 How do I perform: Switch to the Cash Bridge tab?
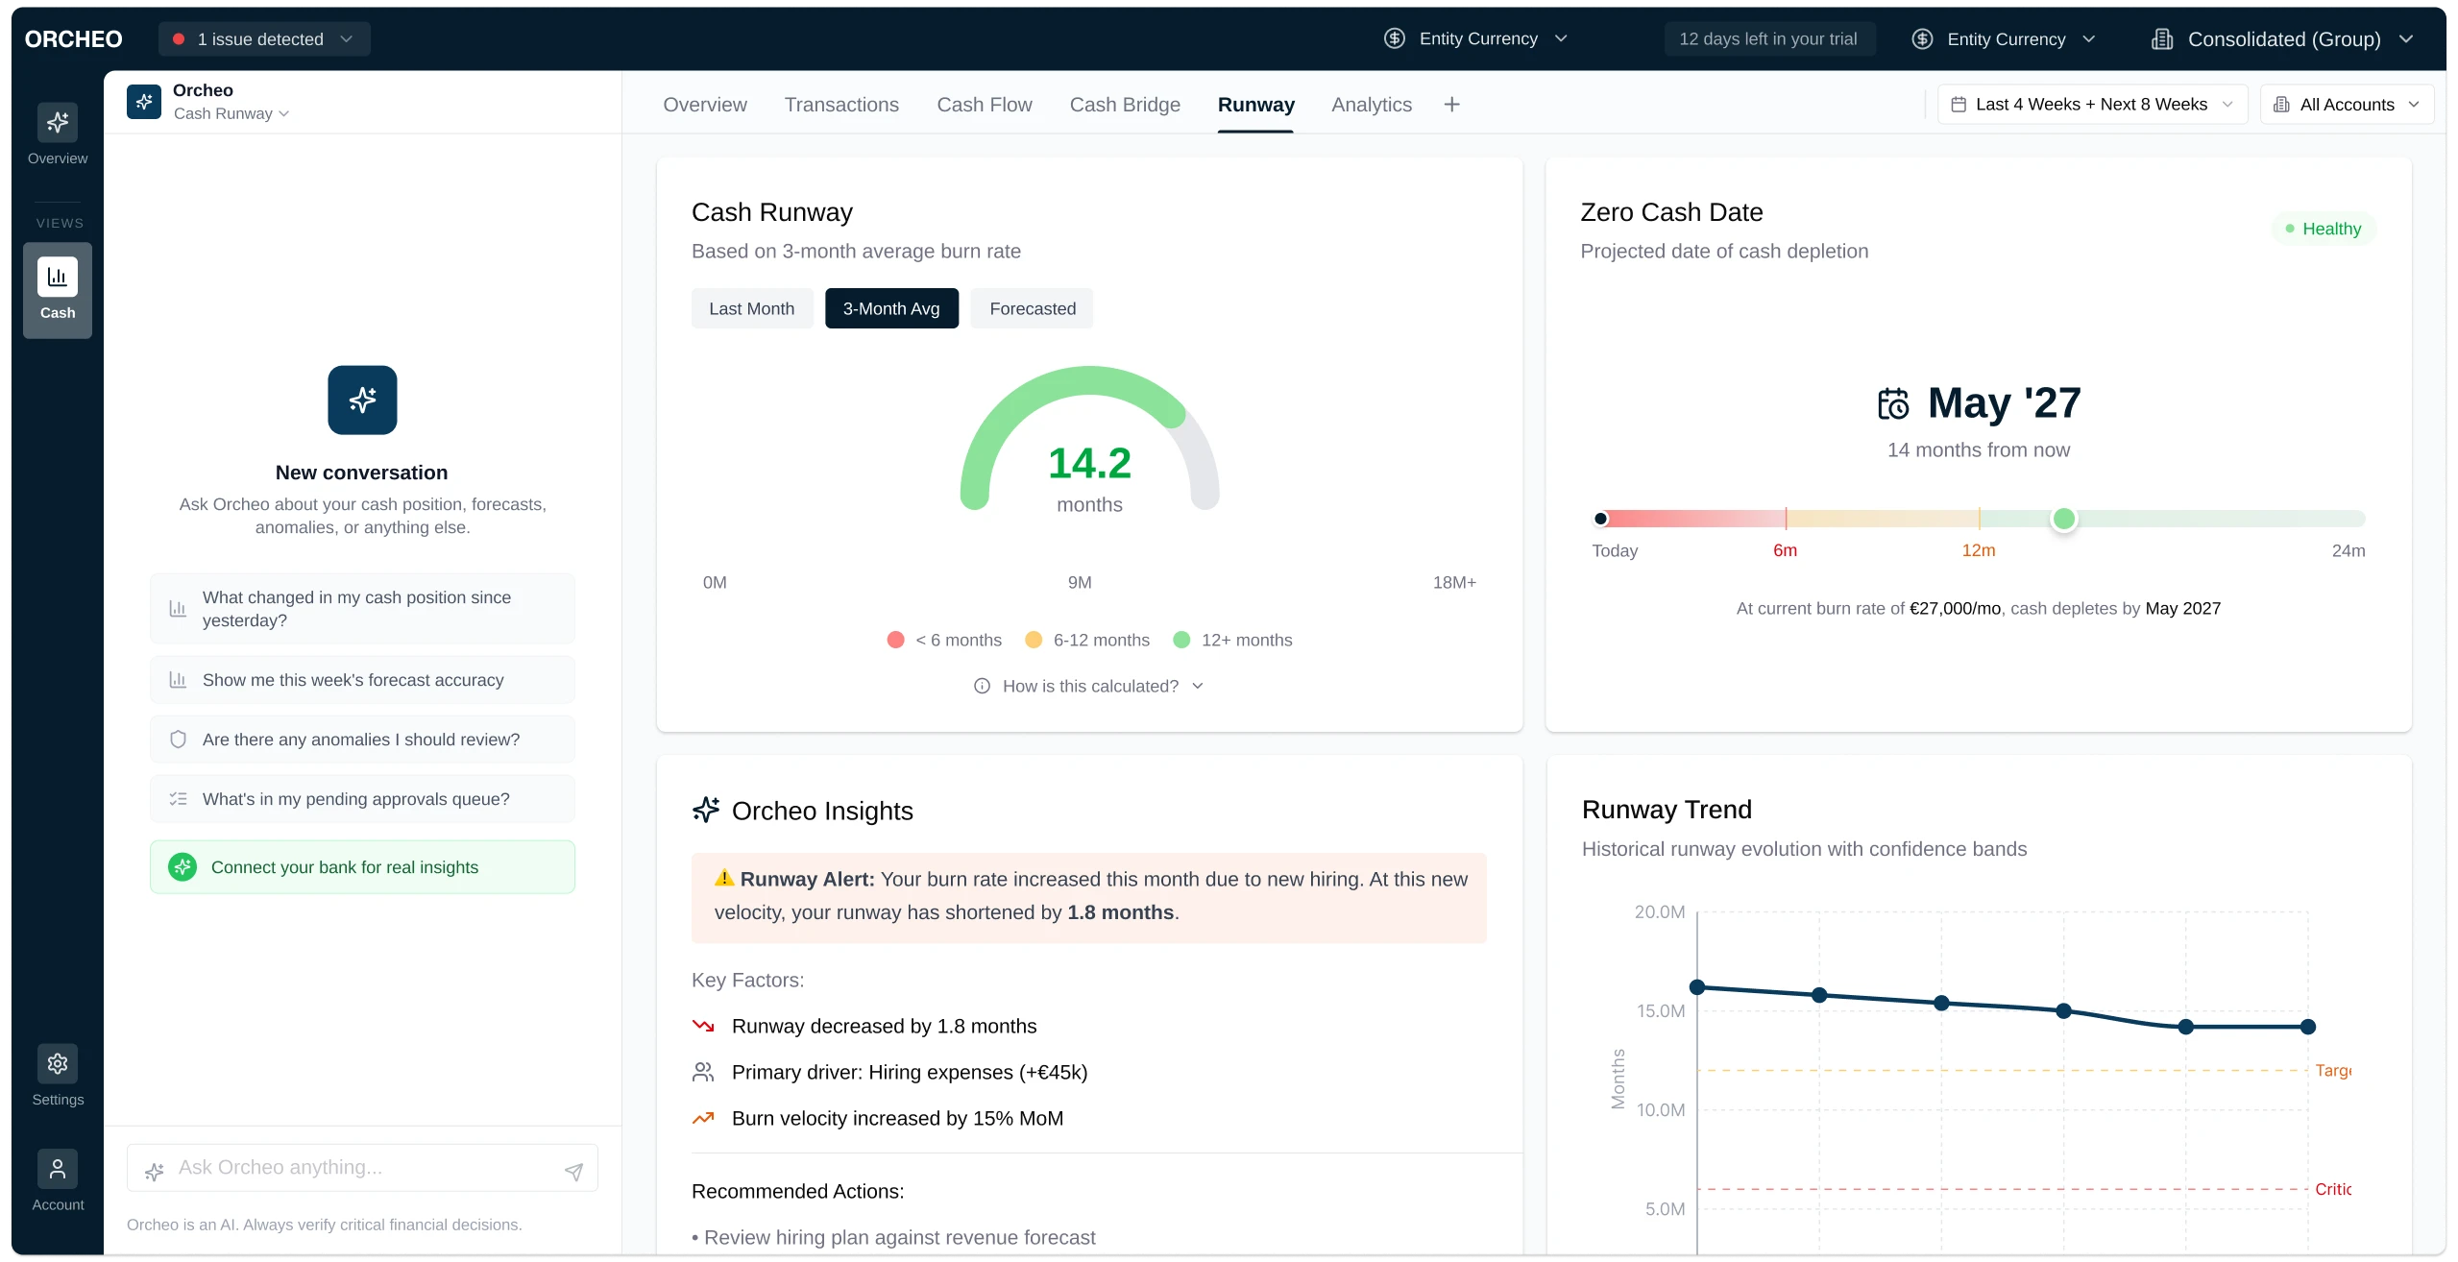(x=1125, y=105)
